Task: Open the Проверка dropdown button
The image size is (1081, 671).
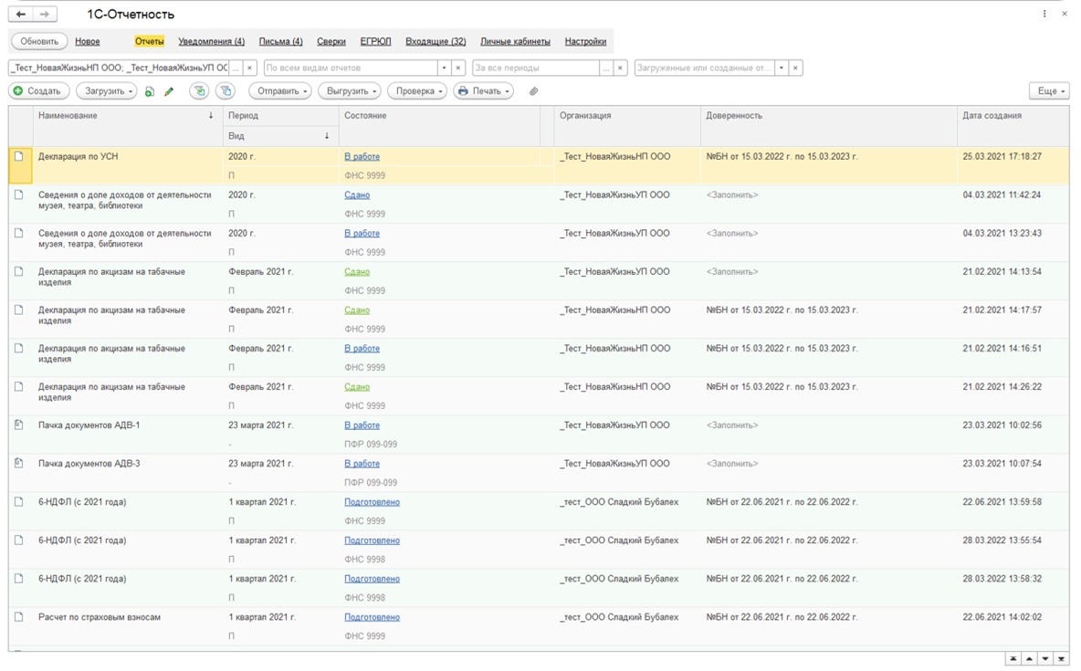Action: tap(417, 91)
